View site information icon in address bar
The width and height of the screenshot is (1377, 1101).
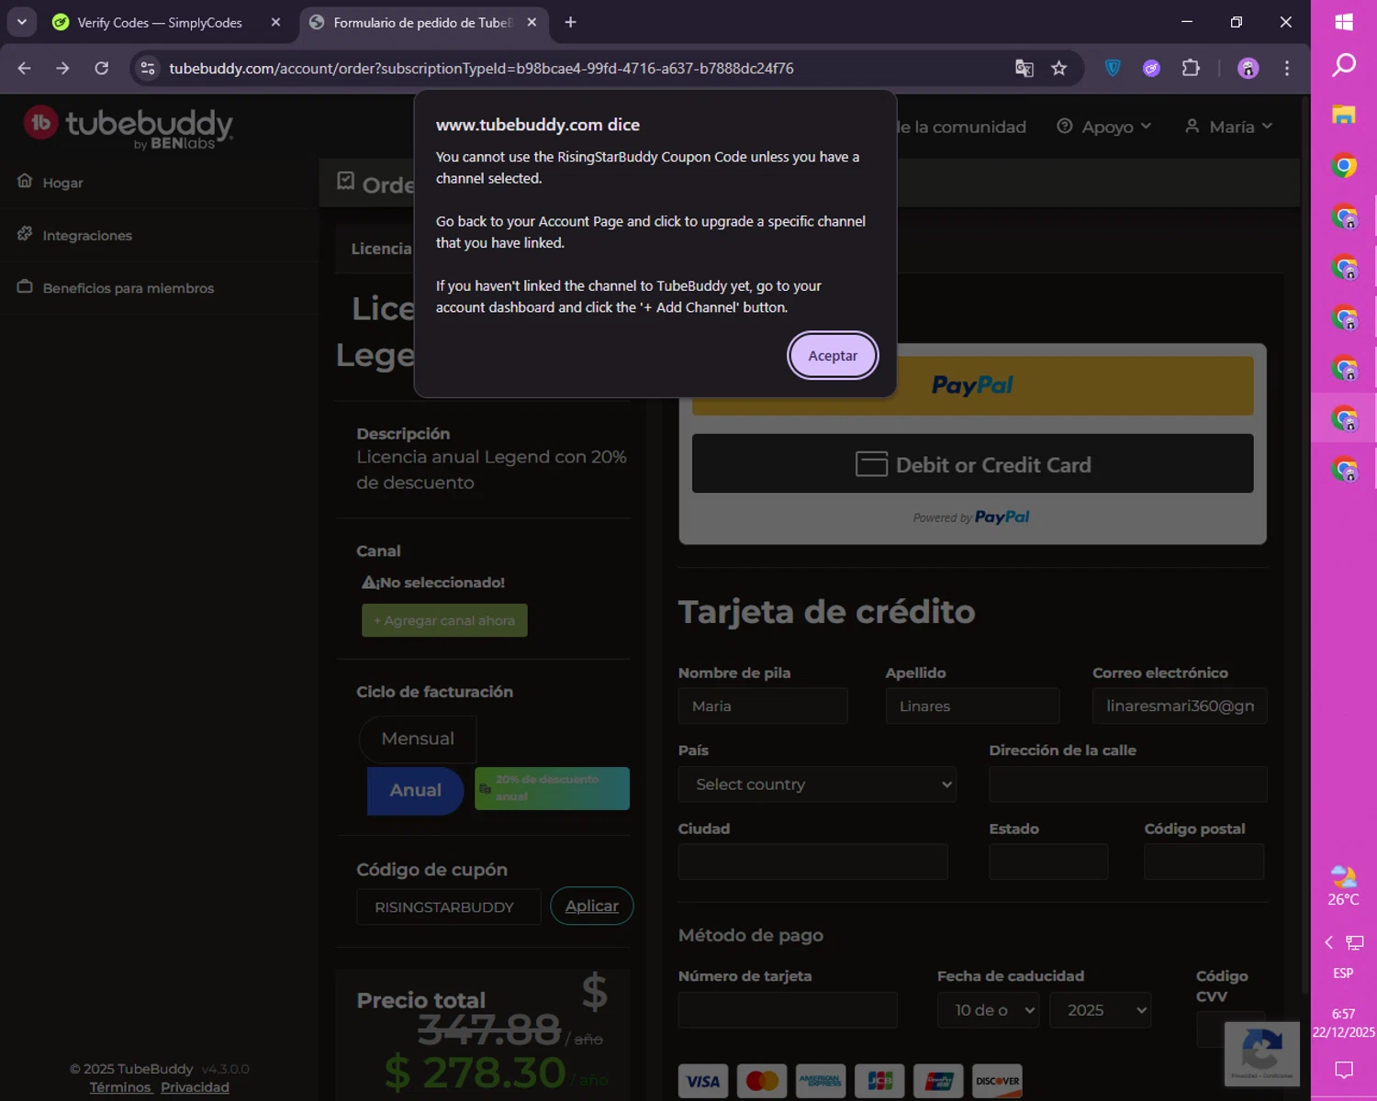point(148,68)
